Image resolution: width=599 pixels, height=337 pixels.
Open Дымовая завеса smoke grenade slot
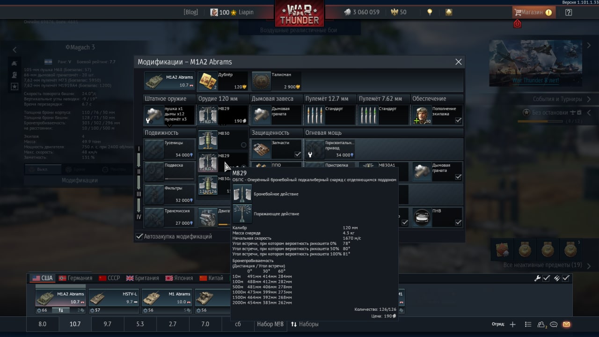[x=277, y=115]
